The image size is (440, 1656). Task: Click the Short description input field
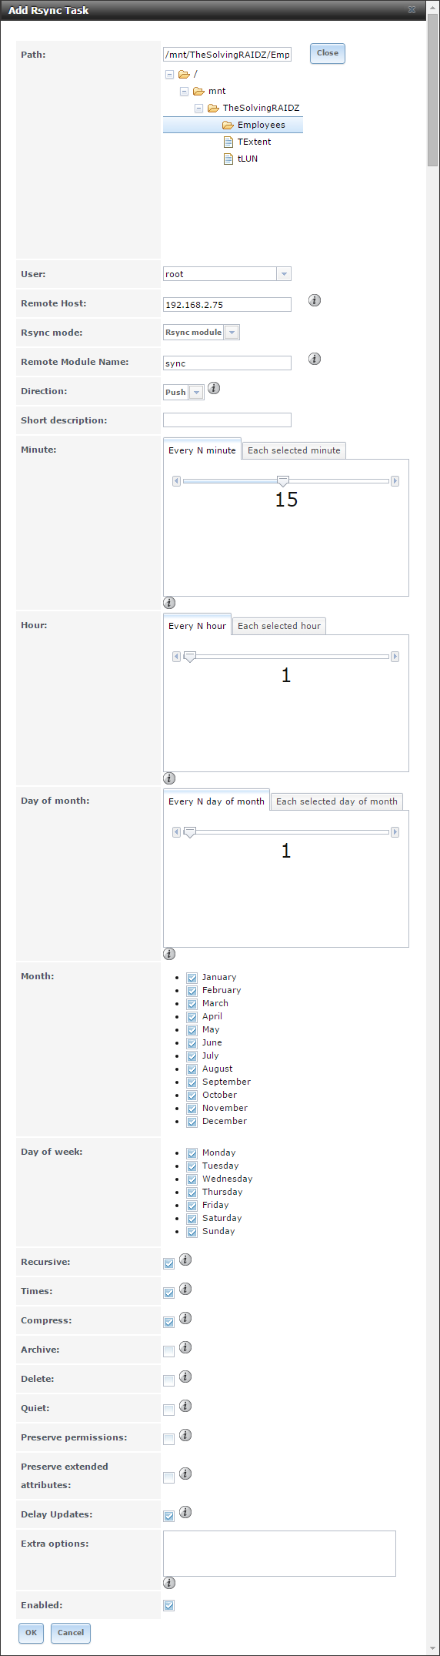(x=227, y=420)
